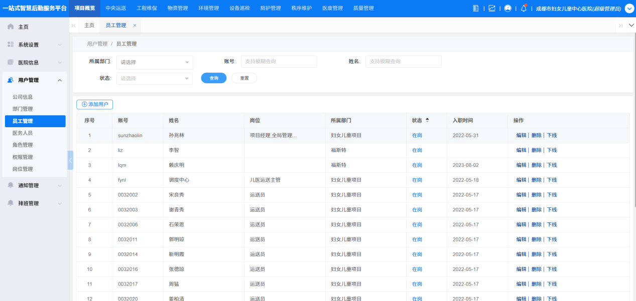636x301 pixels.
Task: Click the 用户管理 breadcrumb link
Action: (x=97, y=44)
